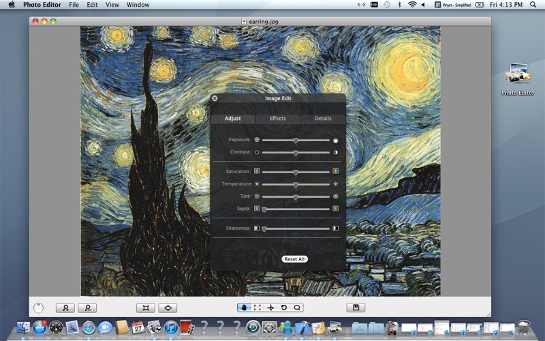Click the Contrast slider handle
The height and width of the screenshot is (341, 545).
coord(296,153)
